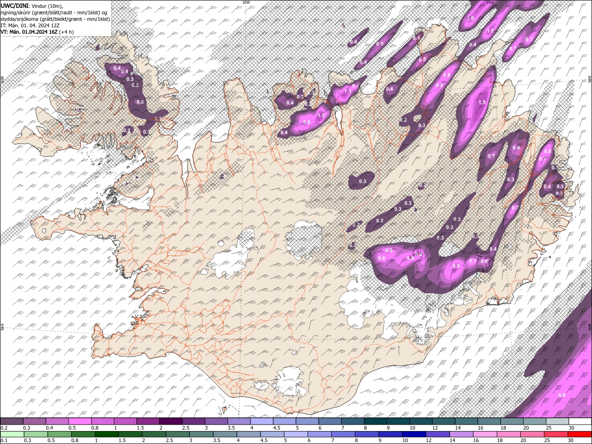
Task: Pick the hot pink 20 swatch, green legend row
Action: point(531,434)
